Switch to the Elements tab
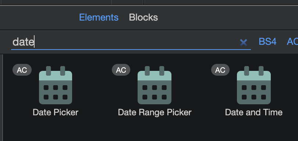This screenshot has width=298, height=141. 99,18
